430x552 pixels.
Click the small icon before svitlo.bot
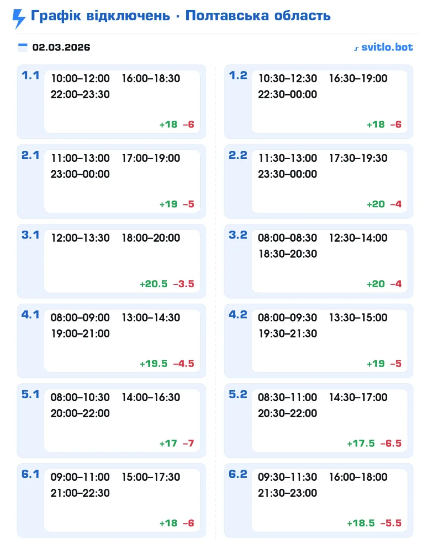pos(356,48)
